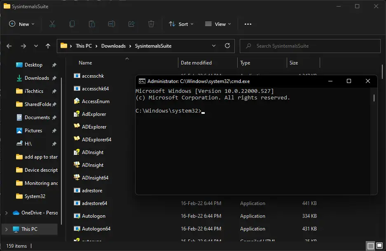
Task: Expand address bar history dropdown
Action: coord(214,46)
